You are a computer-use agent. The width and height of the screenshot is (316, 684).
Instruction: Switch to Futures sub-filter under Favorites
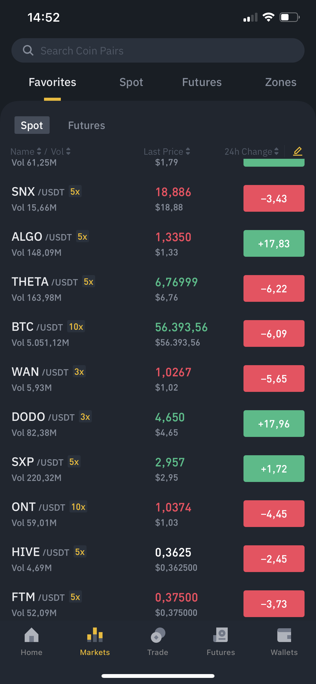pos(87,125)
